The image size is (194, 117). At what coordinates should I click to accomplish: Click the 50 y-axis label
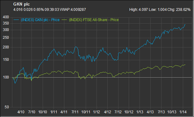click(x=7, y=107)
